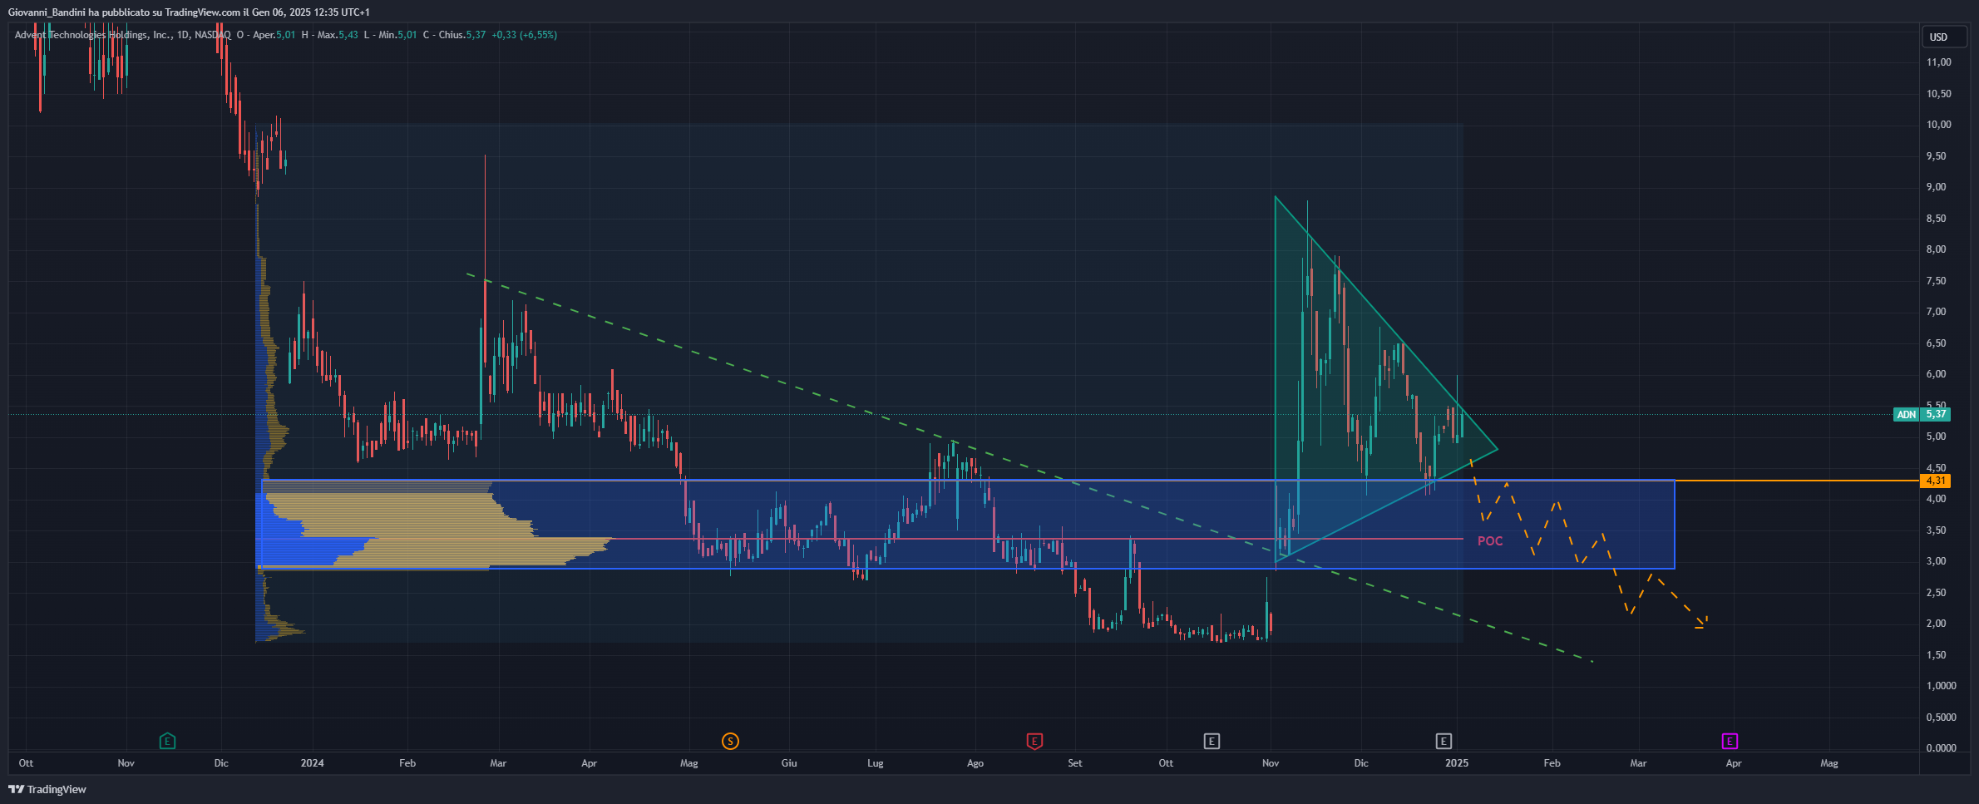Select the orange 4,31 price level tag

click(1936, 481)
